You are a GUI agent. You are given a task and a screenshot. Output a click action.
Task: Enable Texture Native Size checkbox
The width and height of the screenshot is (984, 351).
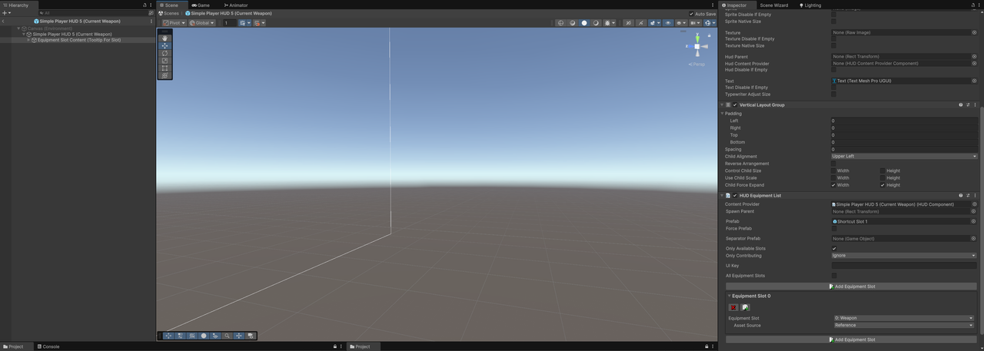833,45
